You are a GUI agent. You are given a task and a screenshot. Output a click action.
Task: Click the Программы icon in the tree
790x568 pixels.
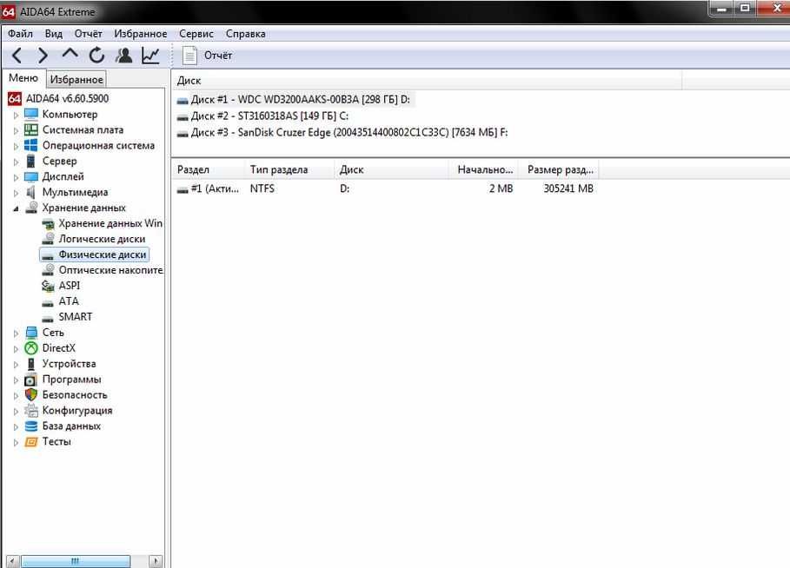point(31,380)
